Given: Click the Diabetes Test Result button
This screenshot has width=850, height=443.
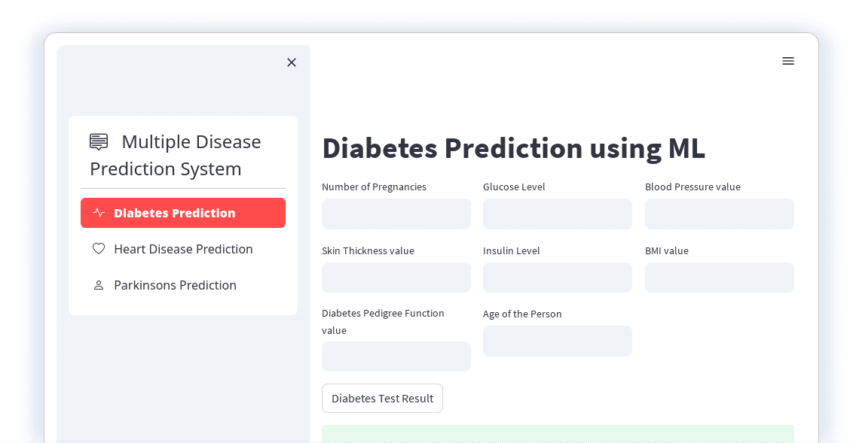Looking at the screenshot, I should [x=382, y=399].
